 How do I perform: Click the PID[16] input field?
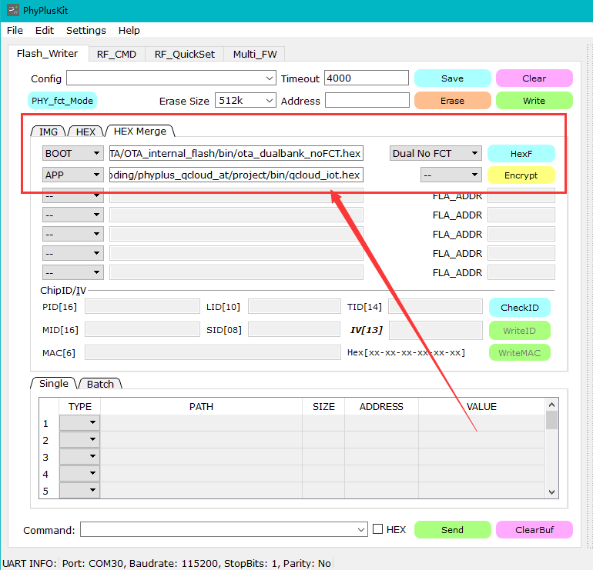click(142, 306)
